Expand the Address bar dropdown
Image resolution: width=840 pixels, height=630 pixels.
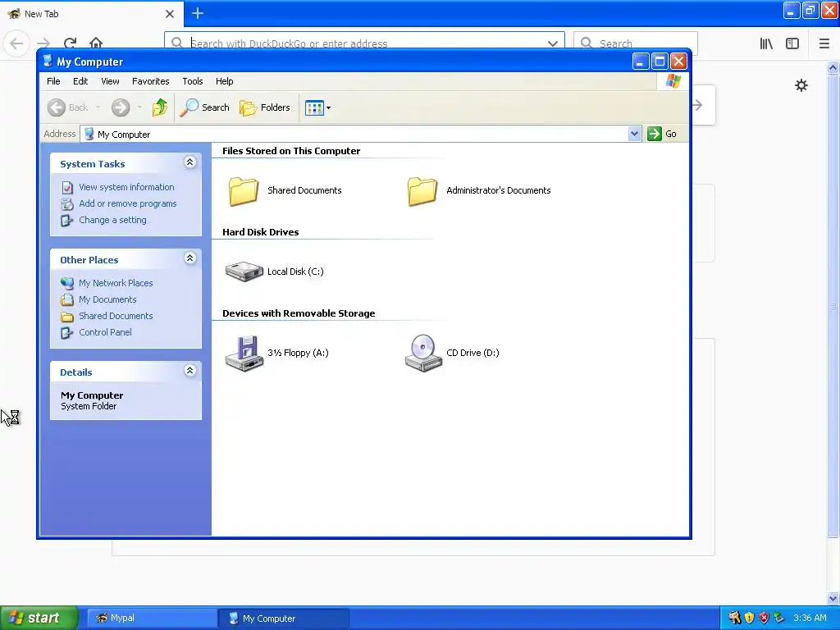pos(634,134)
